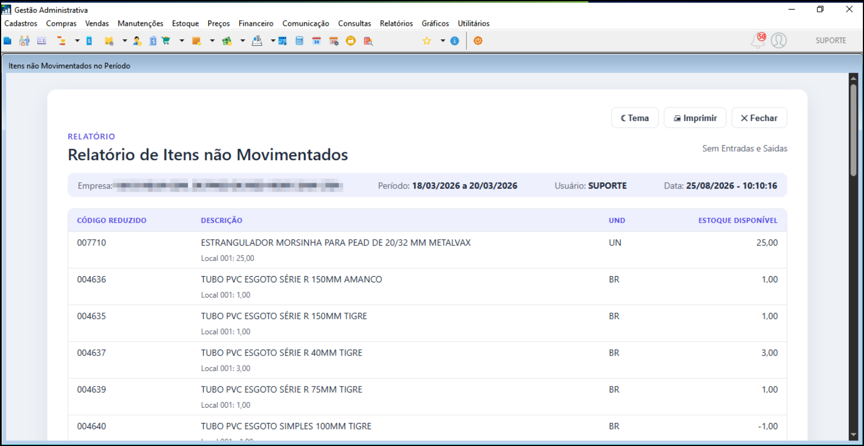864x446 pixels.
Task: Click the bank building dollar icon
Action: click(x=153, y=40)
